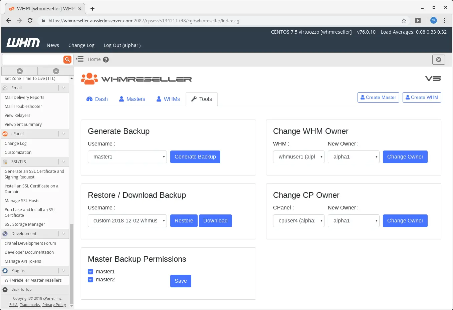Viewport: 453px width, 310px height.
Task: Switch to the WHMs tab
Action: coord(168,99)
